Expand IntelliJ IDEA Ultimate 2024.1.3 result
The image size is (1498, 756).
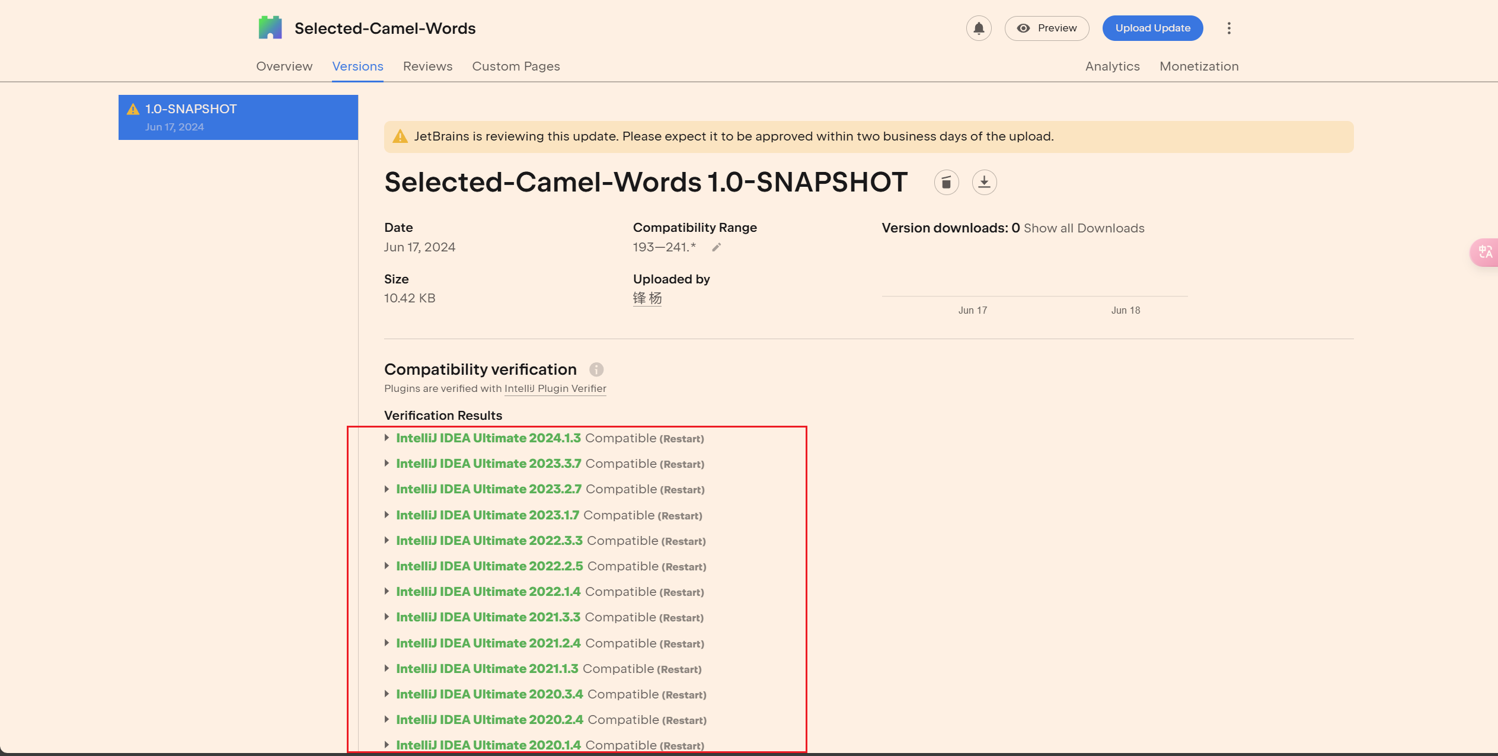[x=387, y=438]
